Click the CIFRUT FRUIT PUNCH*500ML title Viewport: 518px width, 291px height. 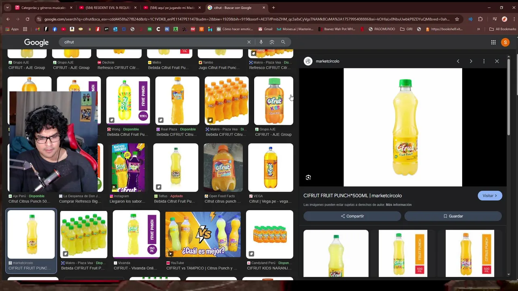click(x=352, y=196)
